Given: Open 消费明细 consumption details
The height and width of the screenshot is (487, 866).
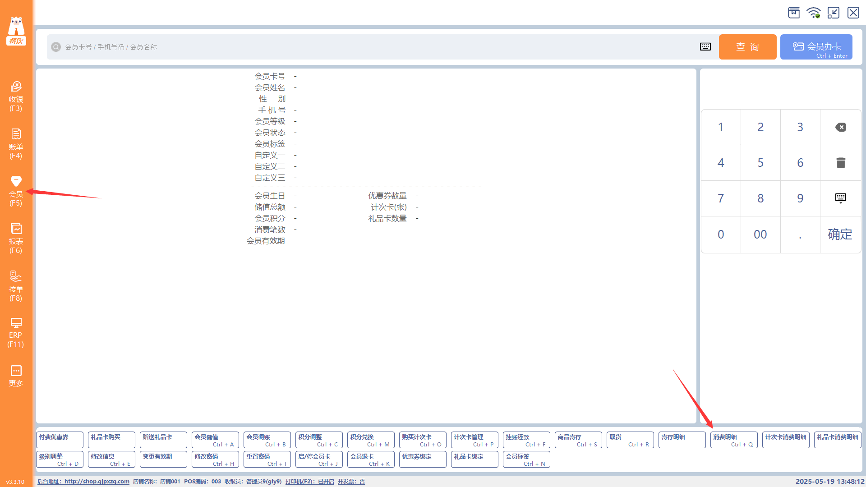Looking at the screenshot, I should [733, 440].
